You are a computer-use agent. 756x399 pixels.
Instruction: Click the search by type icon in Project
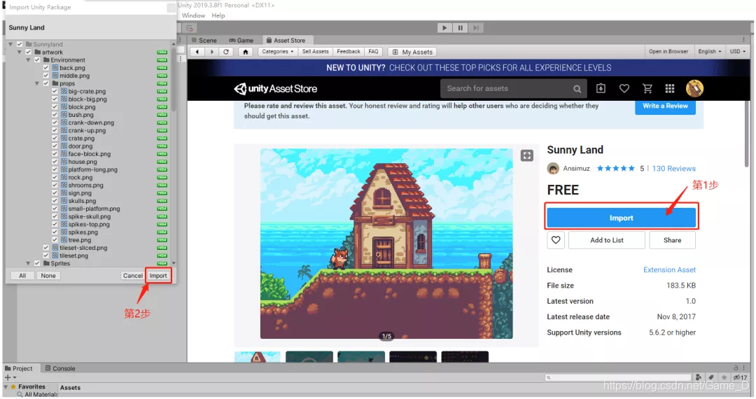[x=698, y=377]
